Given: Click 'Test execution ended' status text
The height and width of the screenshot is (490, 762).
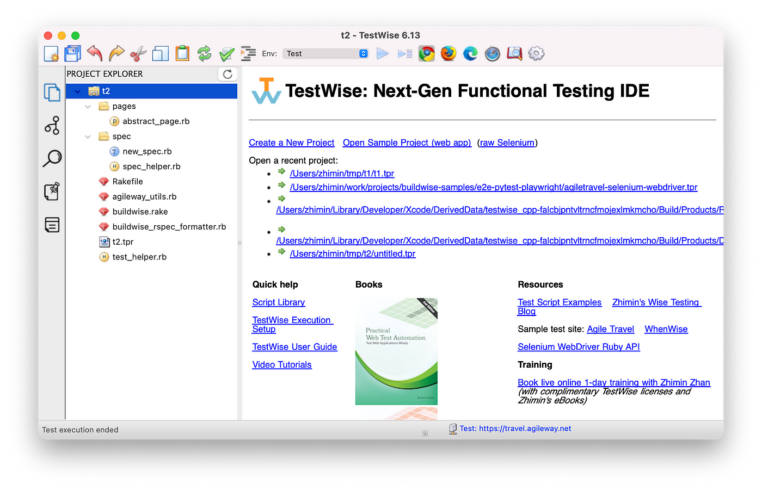Looking at the screenshot, I should (x=80, y=430).
